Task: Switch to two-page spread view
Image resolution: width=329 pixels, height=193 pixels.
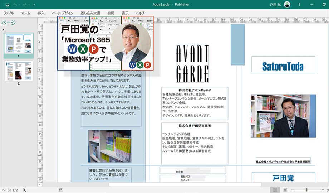Action: [x=285, y=190]
